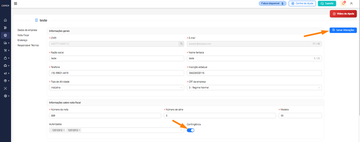Click Fatura disponível badge
The height and width of the screenshot is (142, 360).
click(272, 4)
